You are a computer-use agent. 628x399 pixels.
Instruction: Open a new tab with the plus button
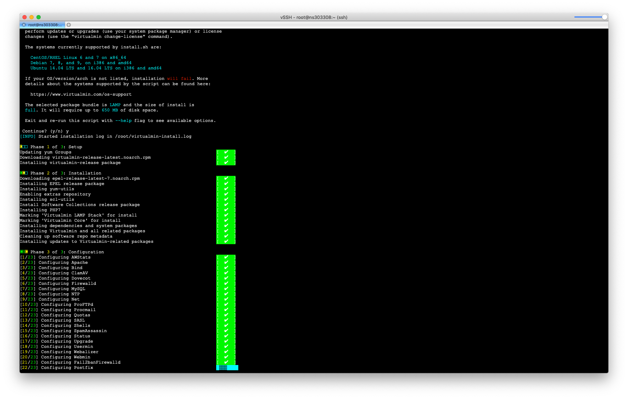pos(69,25)
